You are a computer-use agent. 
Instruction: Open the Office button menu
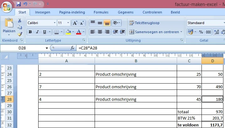click(7, 7)
